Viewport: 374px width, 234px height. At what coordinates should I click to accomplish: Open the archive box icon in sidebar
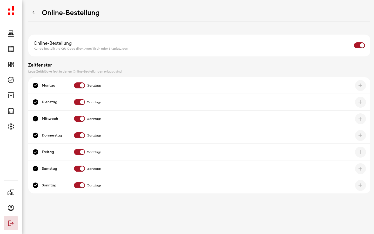pyautogui.click(x=11, y=95)
